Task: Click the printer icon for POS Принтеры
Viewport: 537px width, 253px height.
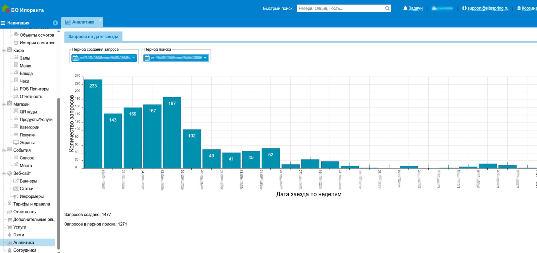Action: 16,89
